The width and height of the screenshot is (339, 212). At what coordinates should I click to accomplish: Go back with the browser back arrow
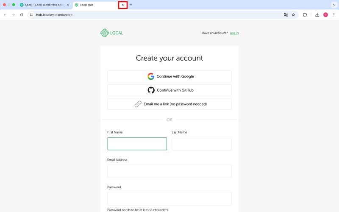(5, 15)
